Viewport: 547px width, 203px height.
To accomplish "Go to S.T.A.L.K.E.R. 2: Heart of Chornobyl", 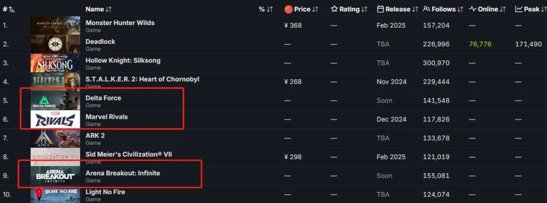I will (x=142, y=79).
